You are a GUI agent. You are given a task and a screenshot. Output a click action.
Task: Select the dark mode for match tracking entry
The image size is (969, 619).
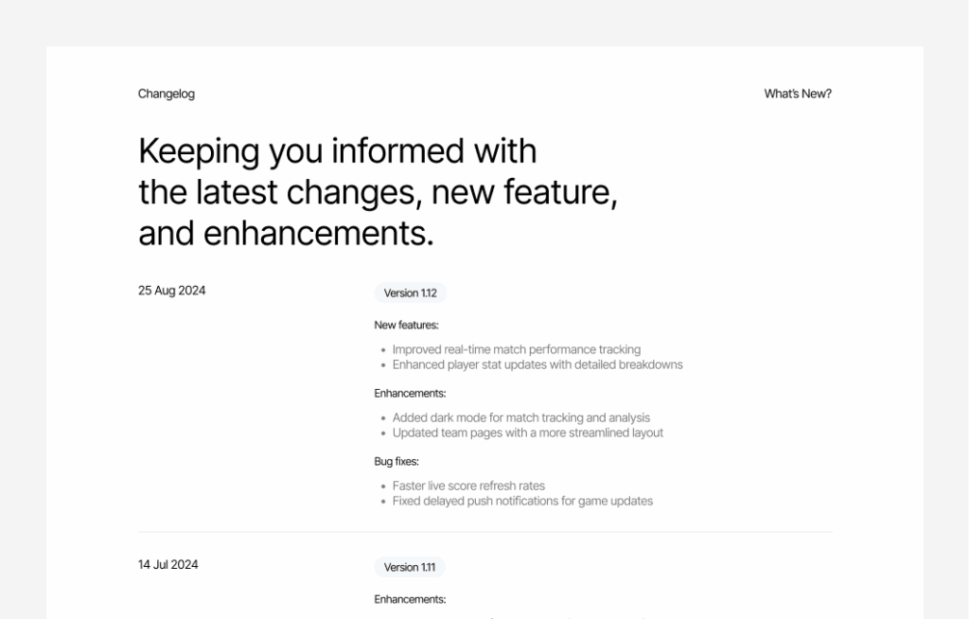click(x=520, y=417)
